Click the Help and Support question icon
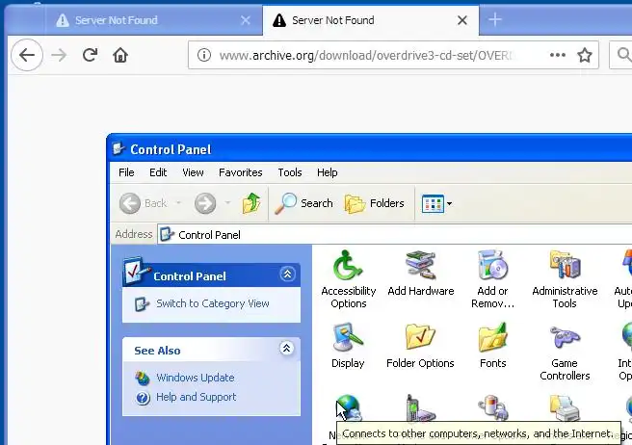The image size is (632, 445). (143, 398)
